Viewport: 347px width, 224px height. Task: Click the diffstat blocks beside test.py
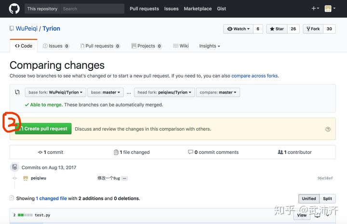click(x=25, y=215)
